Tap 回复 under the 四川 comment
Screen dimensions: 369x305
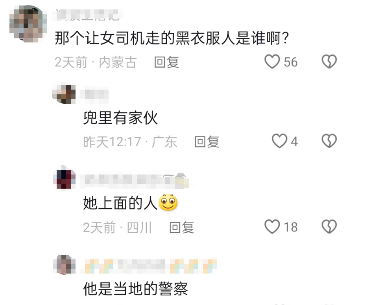[x=182, y=228]
